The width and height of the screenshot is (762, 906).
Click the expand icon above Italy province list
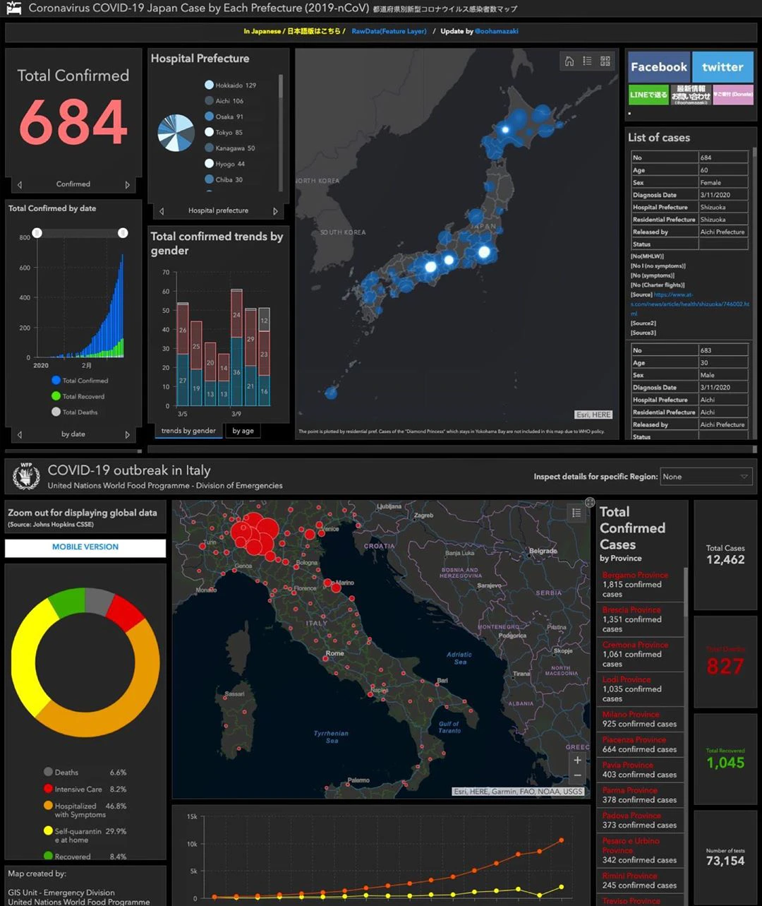point(590,503)
